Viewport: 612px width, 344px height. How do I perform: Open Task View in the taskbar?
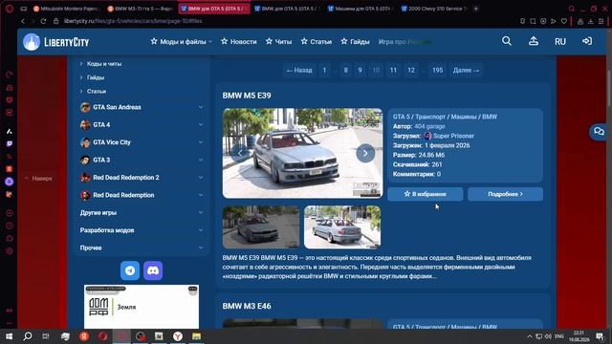point(46,336)
